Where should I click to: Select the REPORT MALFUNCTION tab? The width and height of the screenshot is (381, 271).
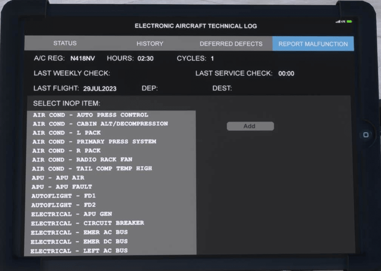(313, 44)
